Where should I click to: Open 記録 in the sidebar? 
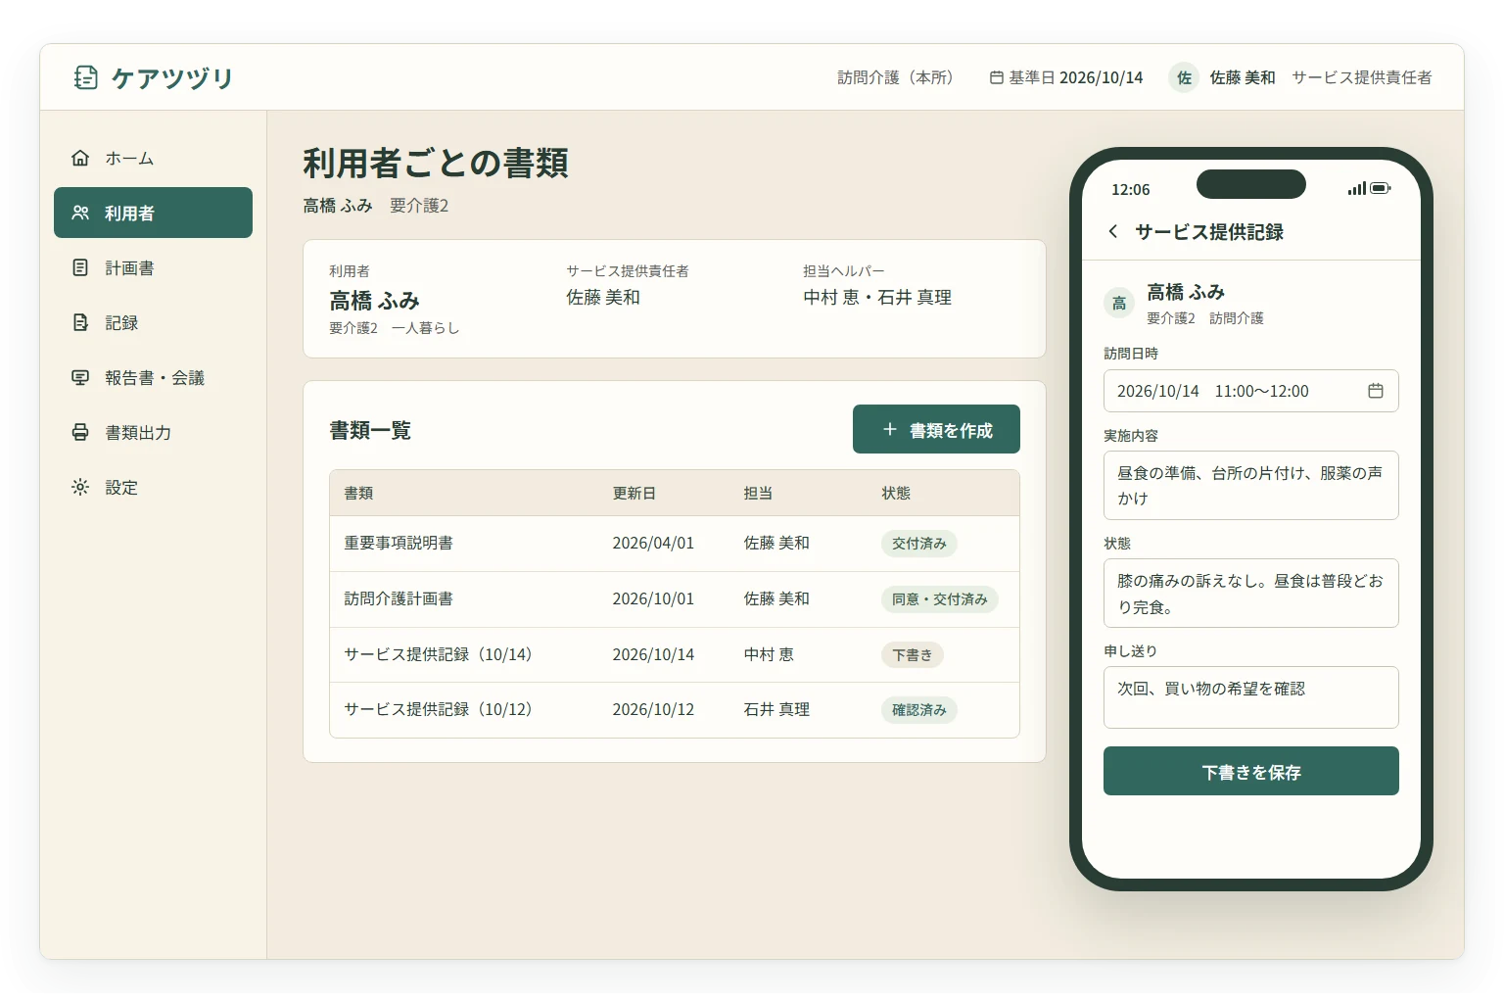[153, 322]
